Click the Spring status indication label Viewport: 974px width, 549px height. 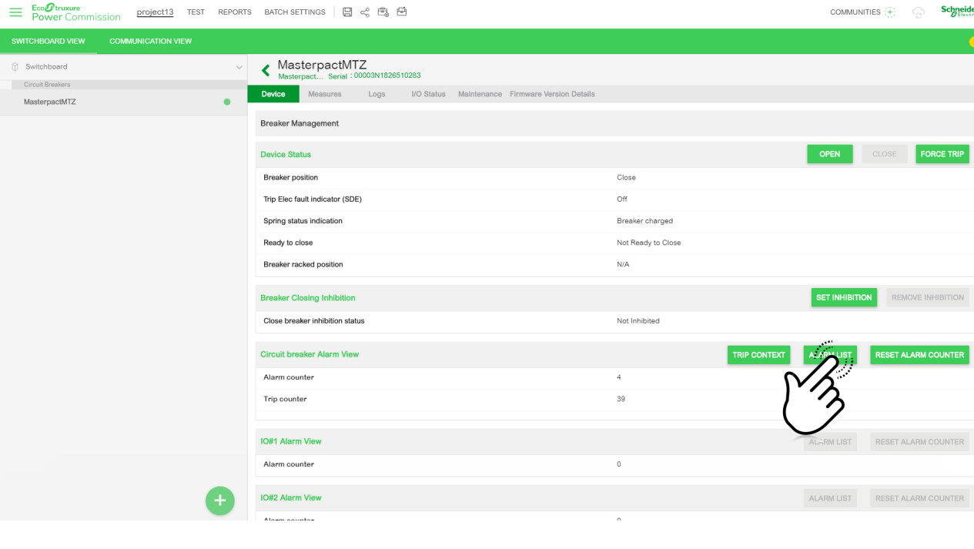303,221
